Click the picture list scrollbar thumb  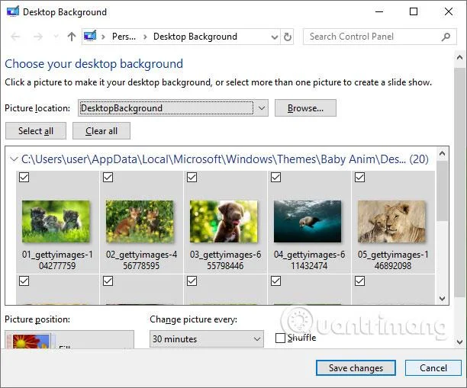click(x=443, y=191)
